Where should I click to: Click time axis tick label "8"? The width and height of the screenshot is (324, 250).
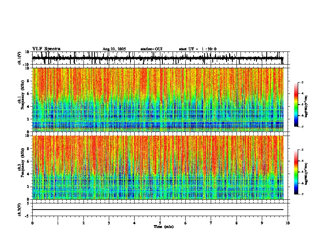click(x=236, y=223)
